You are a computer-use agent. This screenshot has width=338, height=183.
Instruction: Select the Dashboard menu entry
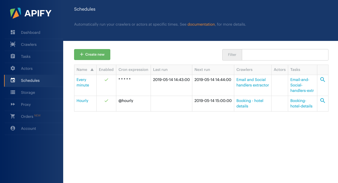31,32
